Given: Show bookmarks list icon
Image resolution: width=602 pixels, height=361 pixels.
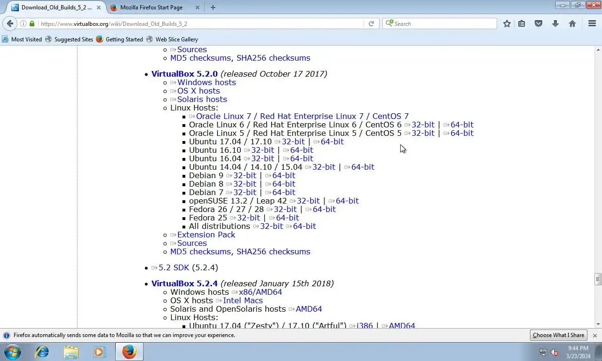Looking at the screenshot, I should pos(522,24).
